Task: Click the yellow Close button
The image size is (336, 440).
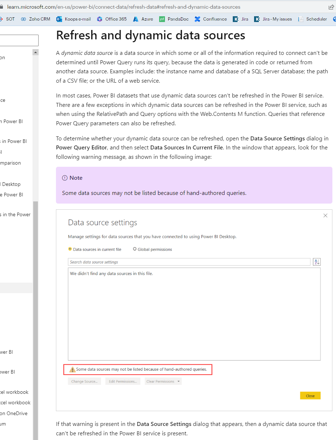Action: pyautogui.click(x=310, y=395)
